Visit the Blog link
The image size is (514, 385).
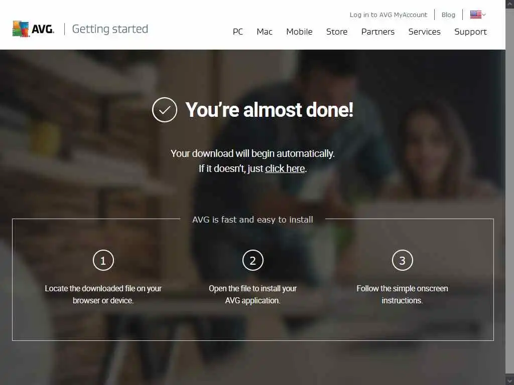pyautogui.click(x=448, y=15)
